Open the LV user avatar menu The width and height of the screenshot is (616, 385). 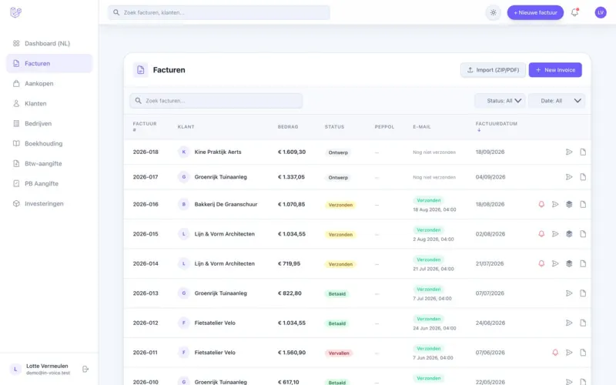coord(601,12)
